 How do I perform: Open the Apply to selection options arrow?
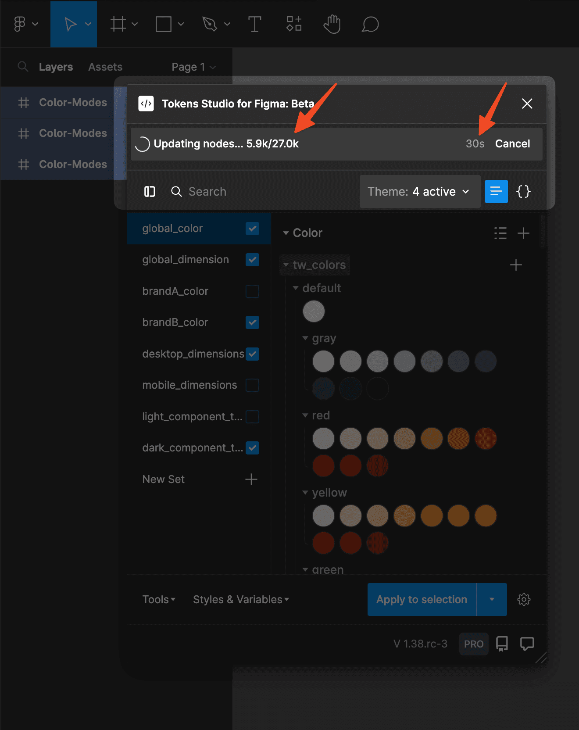pos(492,599)
